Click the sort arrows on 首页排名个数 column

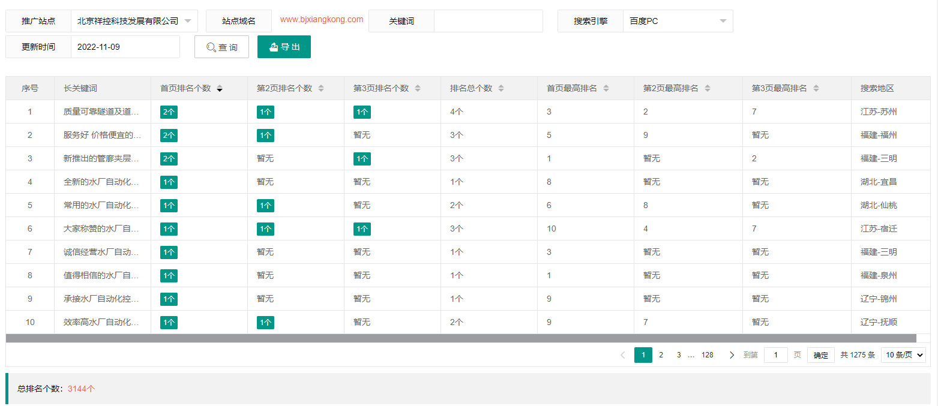tap(220, 88)
